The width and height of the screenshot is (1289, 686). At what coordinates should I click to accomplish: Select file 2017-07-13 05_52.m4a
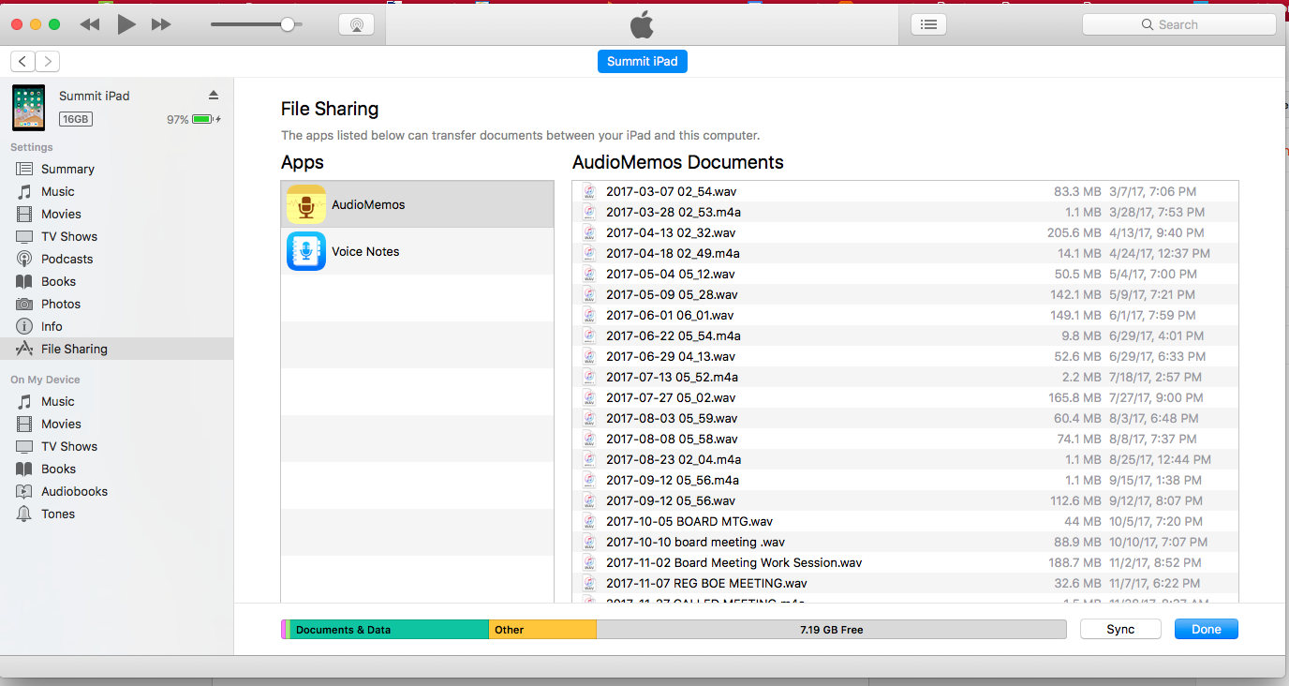[x=905, y=377]
